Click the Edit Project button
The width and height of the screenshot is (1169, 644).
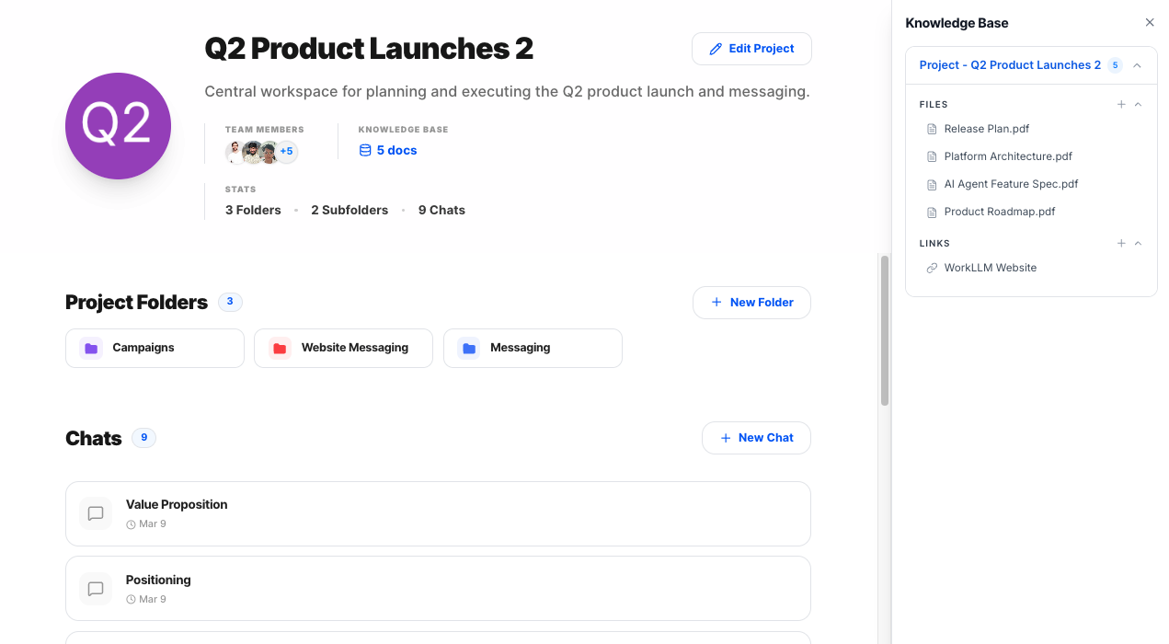(x=751, y=49)
